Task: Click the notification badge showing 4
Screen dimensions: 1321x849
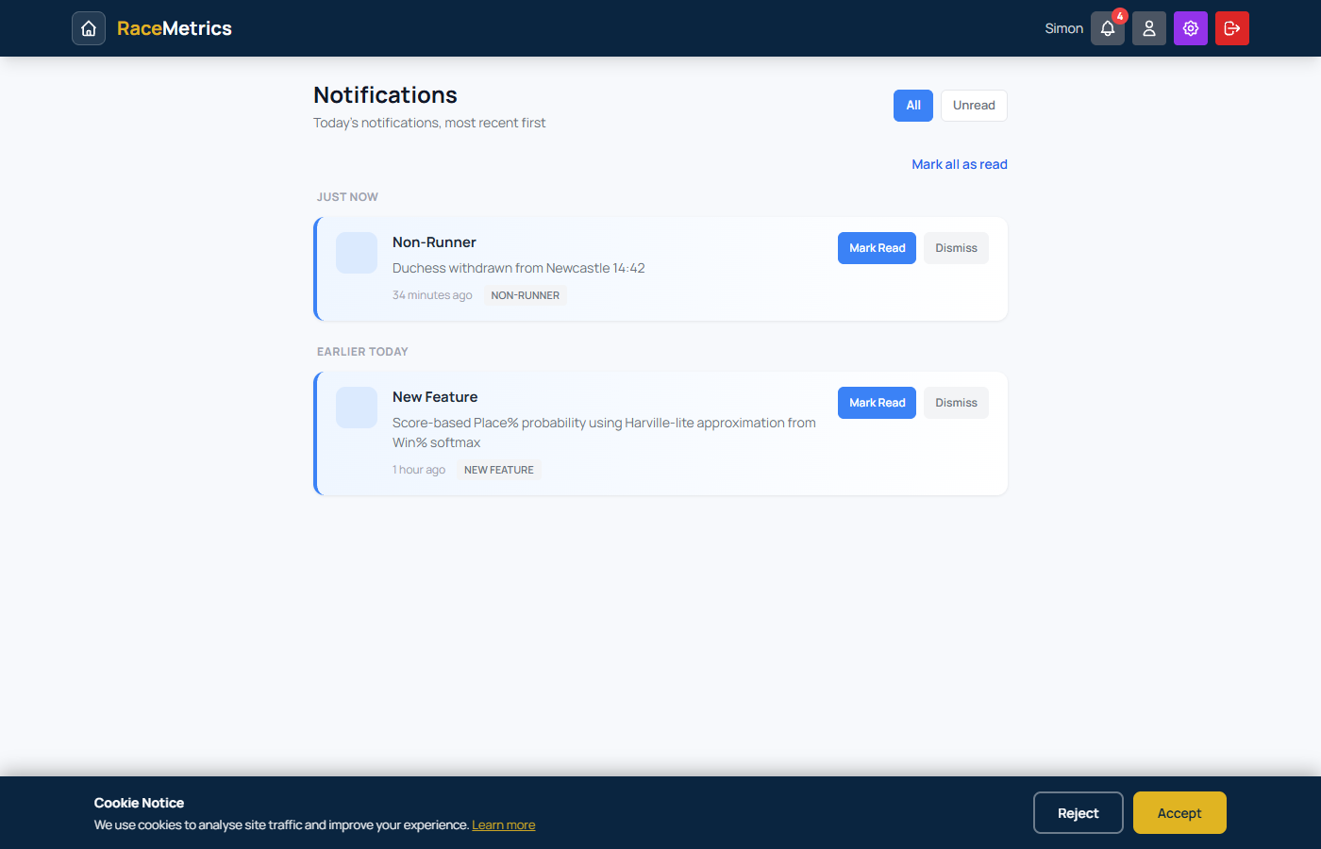Action: (x=1118, y=16)
